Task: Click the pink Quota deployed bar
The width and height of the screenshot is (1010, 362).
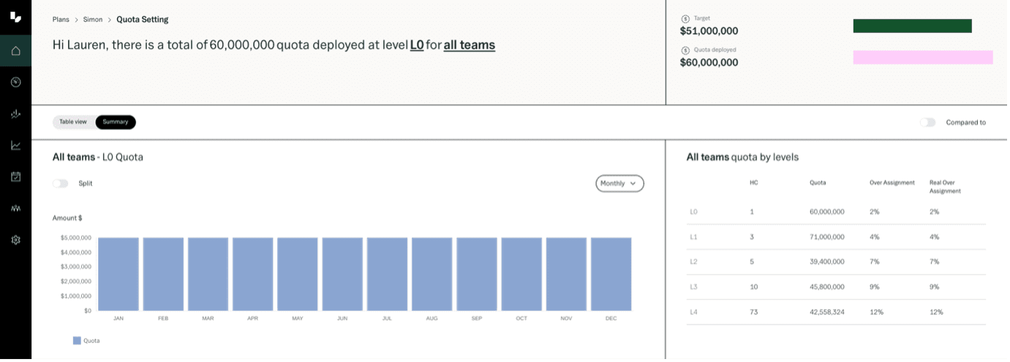Action: (922, 57)
